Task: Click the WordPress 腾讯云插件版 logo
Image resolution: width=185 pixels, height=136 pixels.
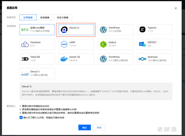Action: [103, 59]
